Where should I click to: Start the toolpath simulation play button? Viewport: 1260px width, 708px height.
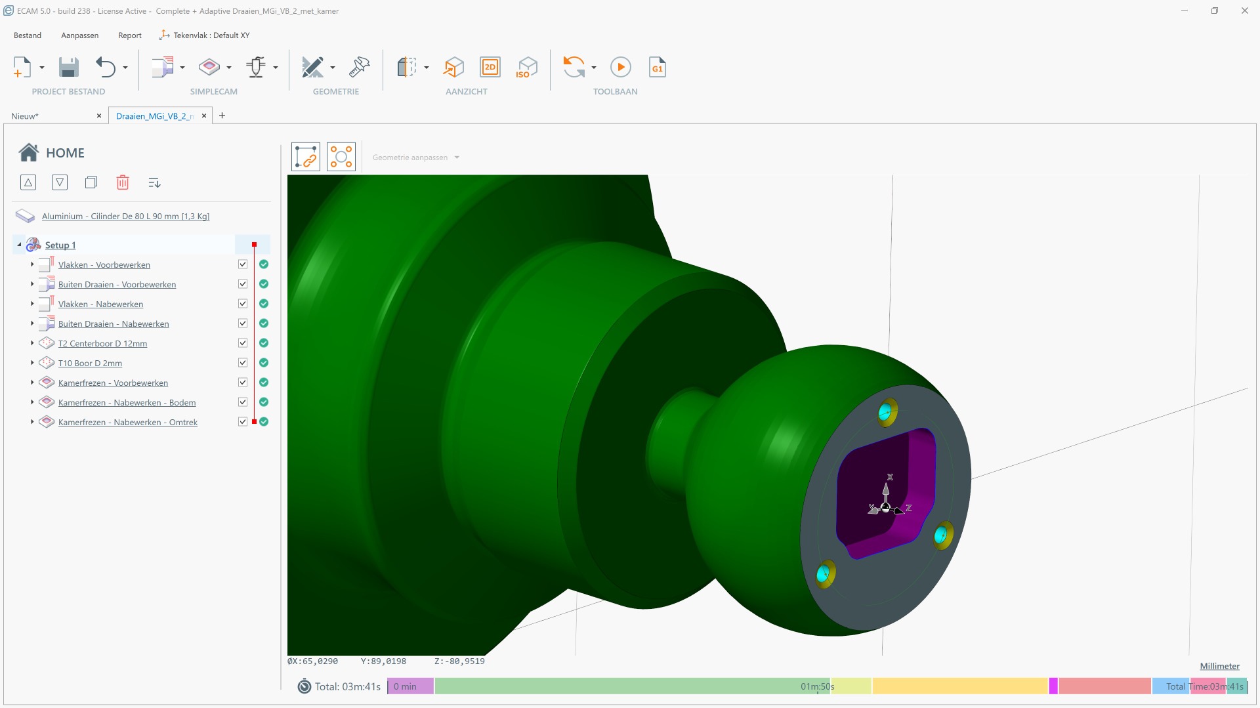[x=621, y=67]
